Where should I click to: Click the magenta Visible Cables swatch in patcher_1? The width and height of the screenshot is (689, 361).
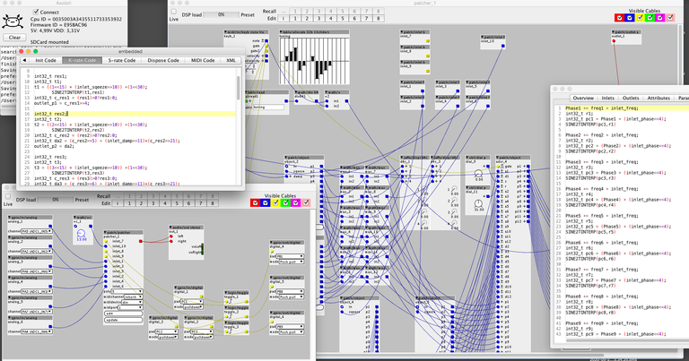[659, 18]
